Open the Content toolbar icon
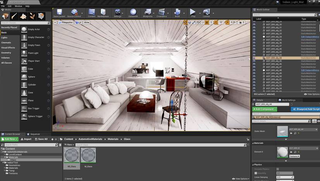The image size is (320, 181). 92,12
